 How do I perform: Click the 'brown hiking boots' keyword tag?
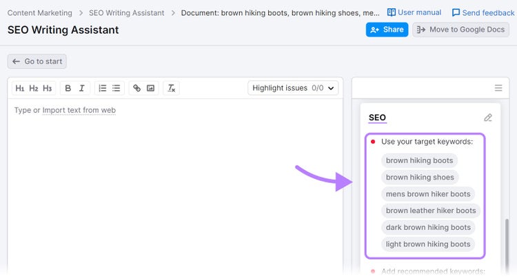coord(419,160)
